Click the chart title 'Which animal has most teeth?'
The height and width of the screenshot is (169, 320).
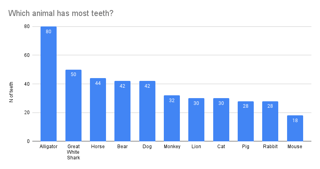click(x=61, y=13)
